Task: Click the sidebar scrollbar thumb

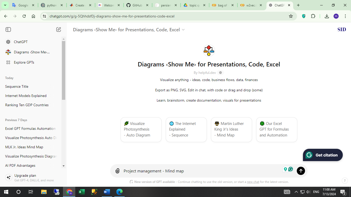Action: point(64,70)
